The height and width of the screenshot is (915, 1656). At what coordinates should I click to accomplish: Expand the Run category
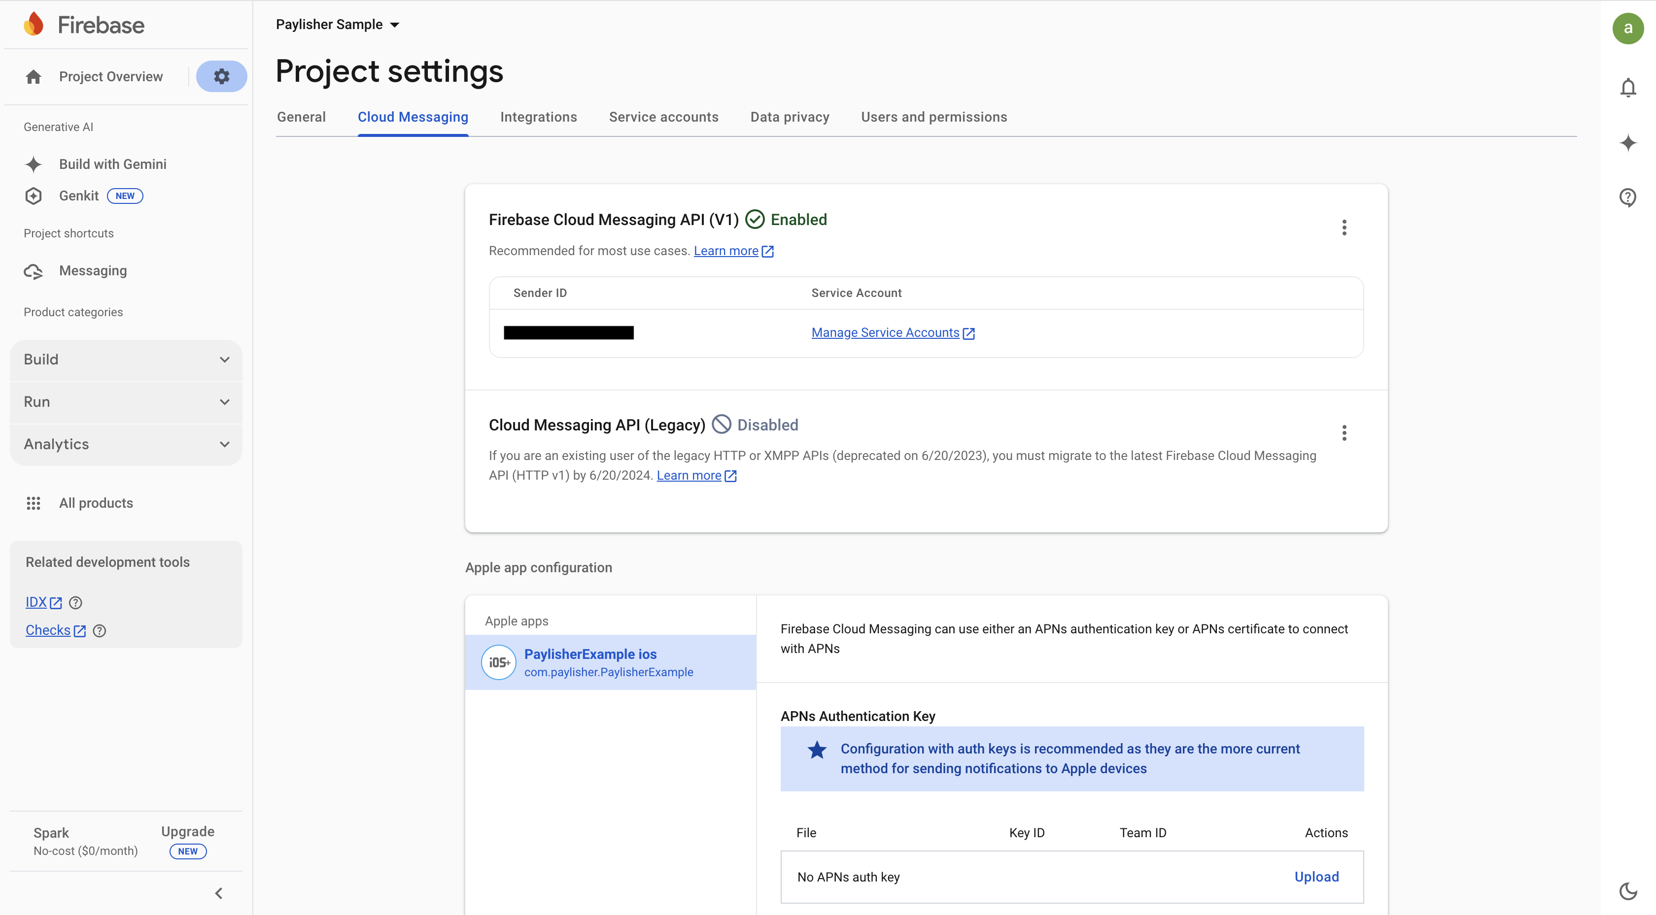(126, 402)
